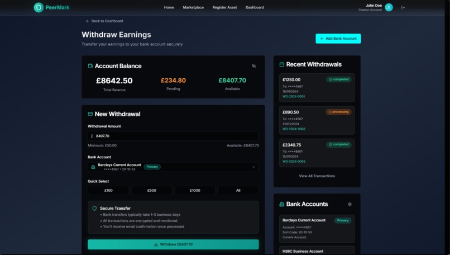Click the PeerMark brand name
This screenshot has height=255, width=450.
pos(58,7)
